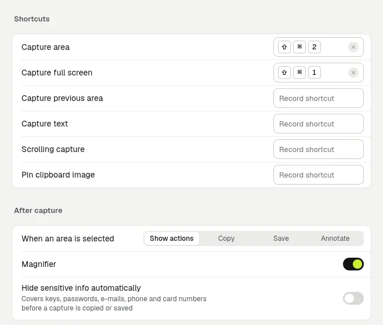This screenshot has width=383, height=325.
Task: Click the Hide sensitive info automatically title
Action: point(81,288)
